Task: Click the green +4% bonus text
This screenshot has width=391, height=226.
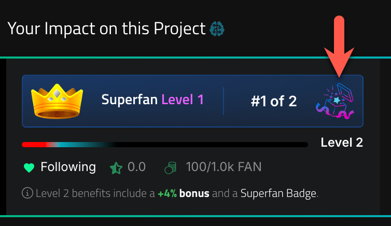Action: coord(167,193)
